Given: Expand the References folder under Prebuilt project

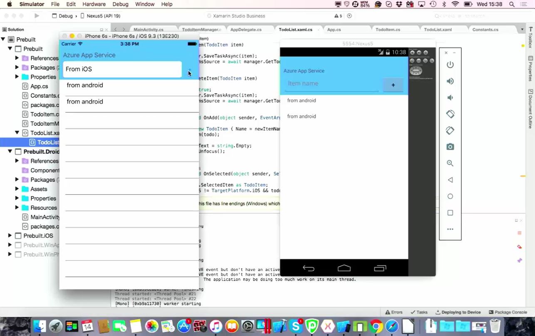Looking at the screenshot, I should coord(17,58).
